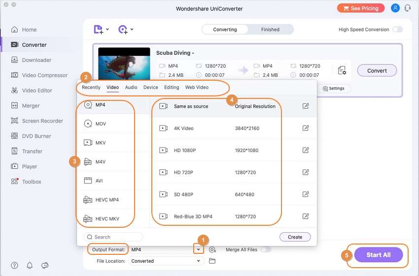Edit the 4K Video preset

tap(306, 128)
